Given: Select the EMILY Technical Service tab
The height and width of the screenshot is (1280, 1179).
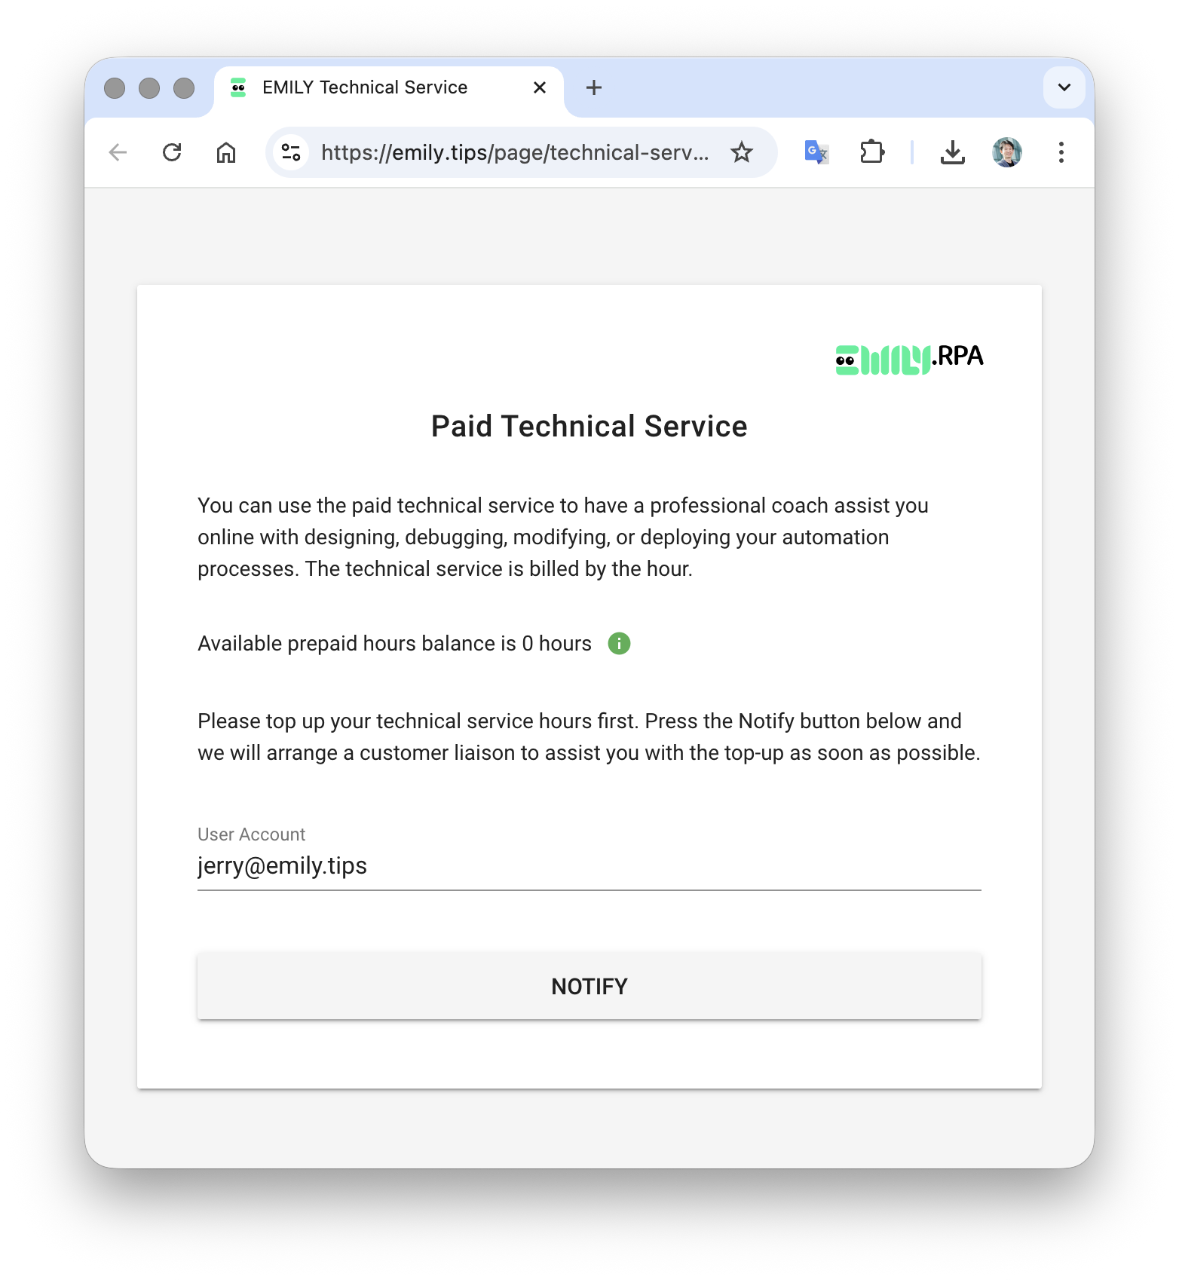Looking at the screenshot, I should pyautogui.click(x=365, y=87).
